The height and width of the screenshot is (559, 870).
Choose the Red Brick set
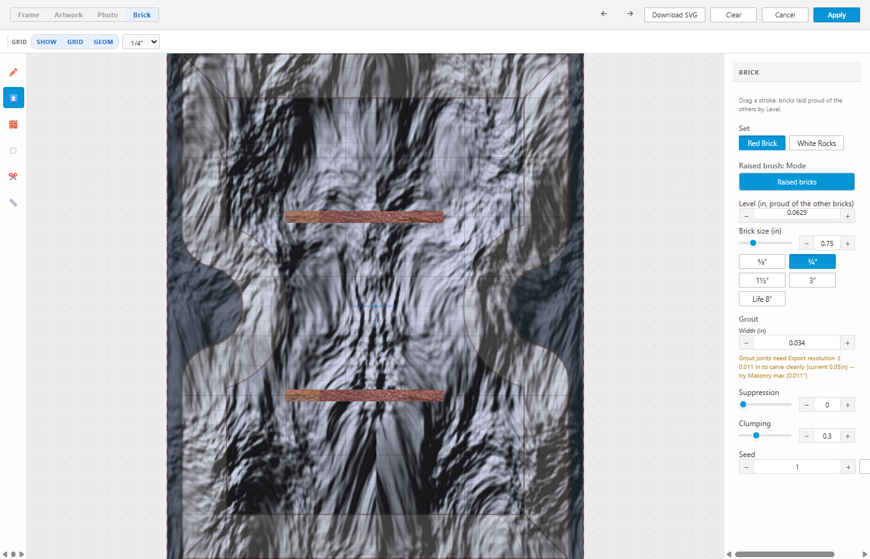(762, 143)
